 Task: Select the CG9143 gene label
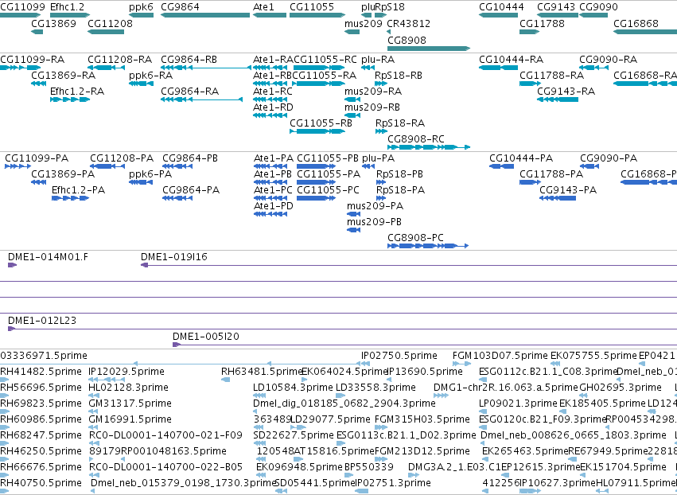(556, 7)
